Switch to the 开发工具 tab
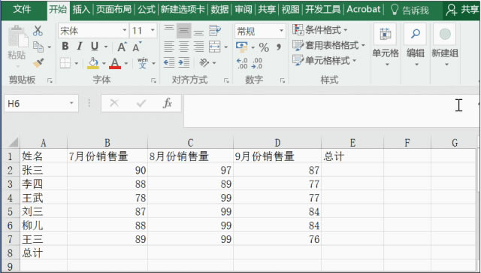481x273 pixels. coord(322,10)
